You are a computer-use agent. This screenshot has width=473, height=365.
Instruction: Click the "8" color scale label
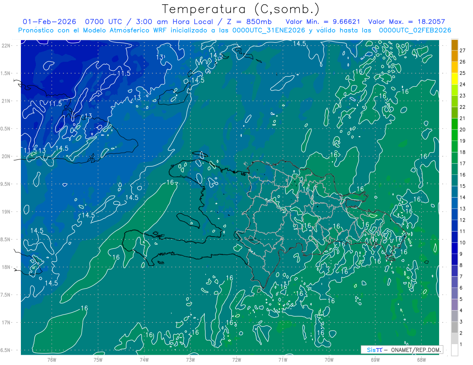click(x=461, y=265)
